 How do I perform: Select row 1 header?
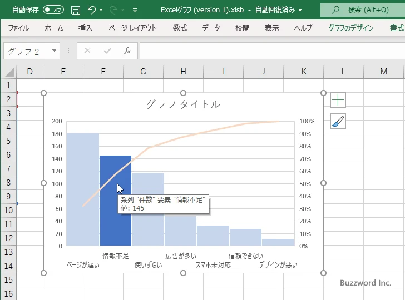pyautogui.click(x=8, y=86)
